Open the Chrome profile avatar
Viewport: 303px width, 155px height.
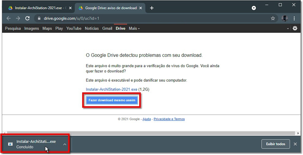(285, 18)
